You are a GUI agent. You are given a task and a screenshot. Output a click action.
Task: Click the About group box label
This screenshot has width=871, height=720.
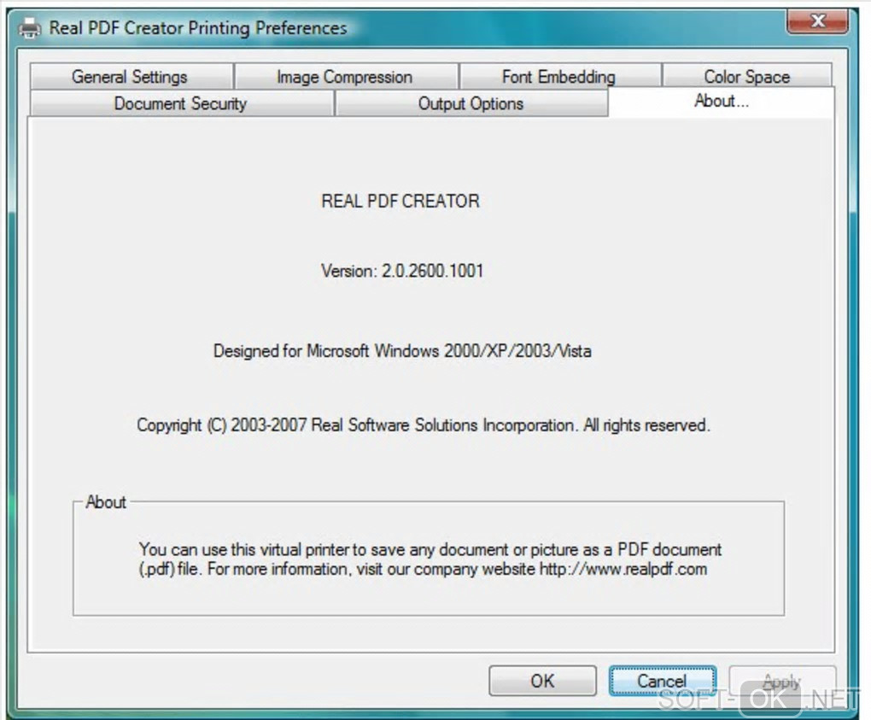pos(106,502)
